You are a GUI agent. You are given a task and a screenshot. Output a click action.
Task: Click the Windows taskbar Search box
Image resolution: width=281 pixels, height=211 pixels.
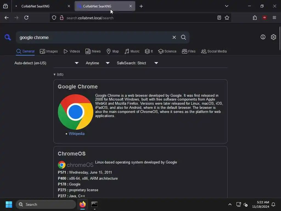[46, 204]
